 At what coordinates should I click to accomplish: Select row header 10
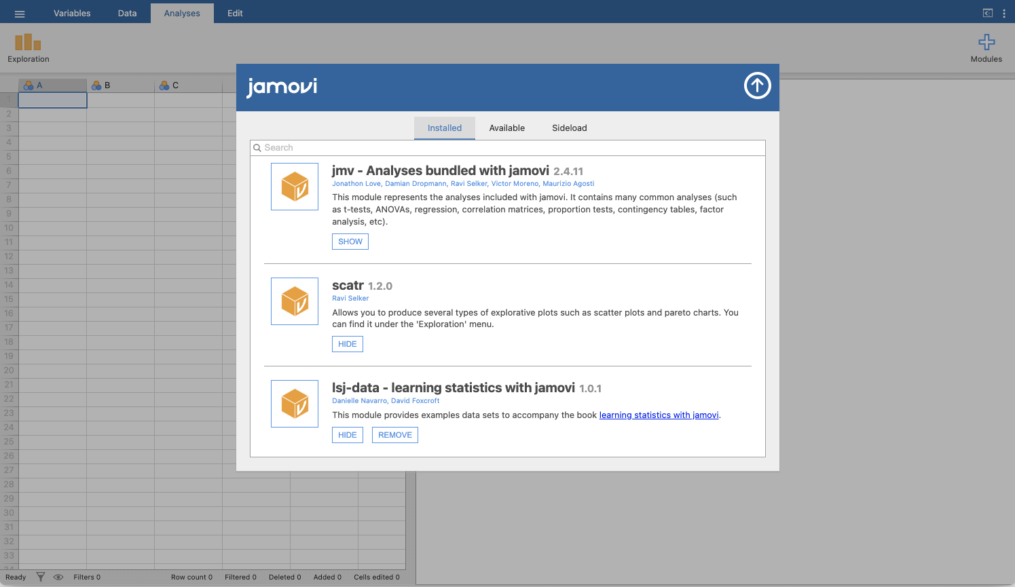[x=9, y=228]
